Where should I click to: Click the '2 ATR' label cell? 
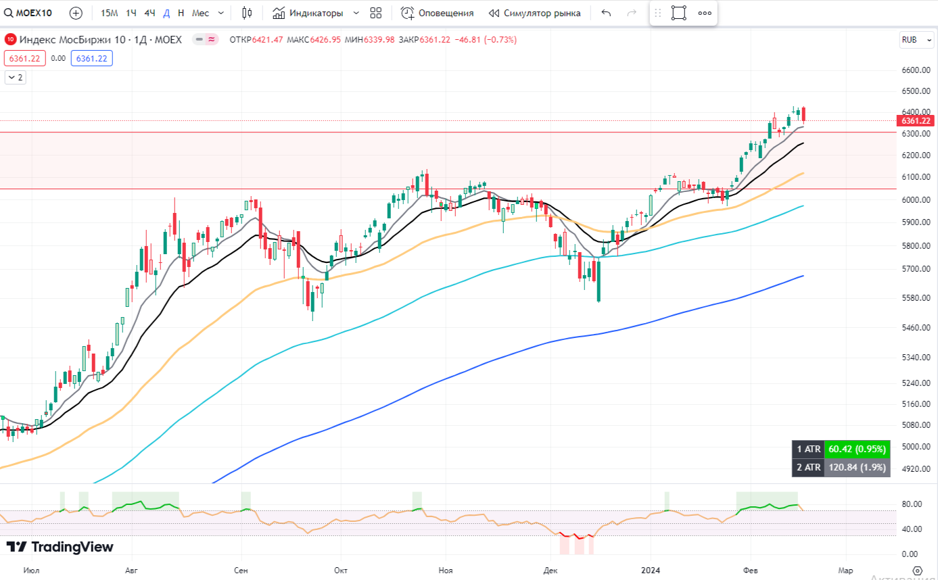pyautogui.click(x=808, y=467)
